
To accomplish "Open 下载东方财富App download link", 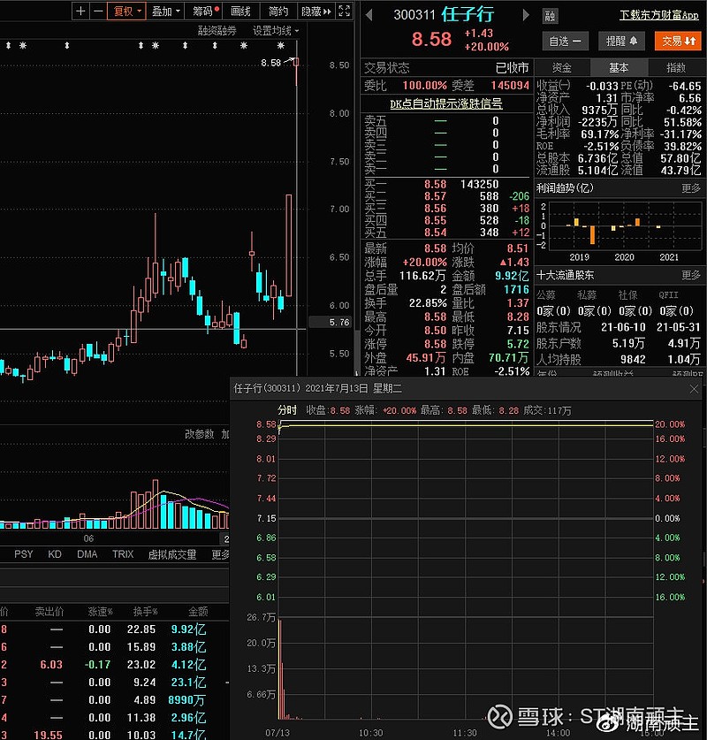I will pyautogui.click(x=659, y=15).
